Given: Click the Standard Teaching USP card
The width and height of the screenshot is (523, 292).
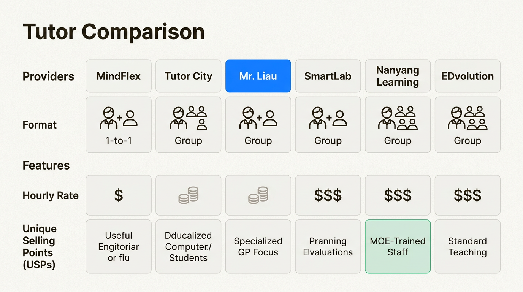Looking at the screenshot, I should [x=468, y=246].
